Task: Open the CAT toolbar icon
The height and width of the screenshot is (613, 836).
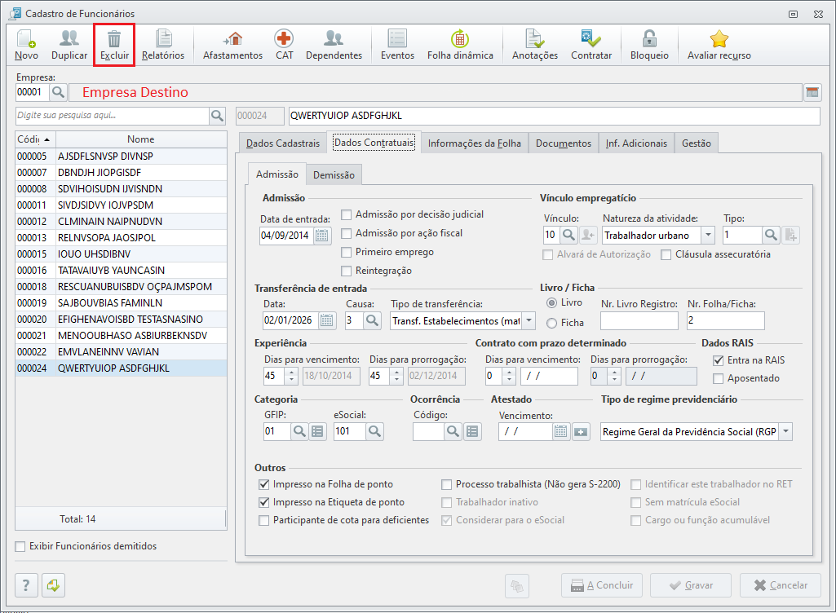Action: 284,39
